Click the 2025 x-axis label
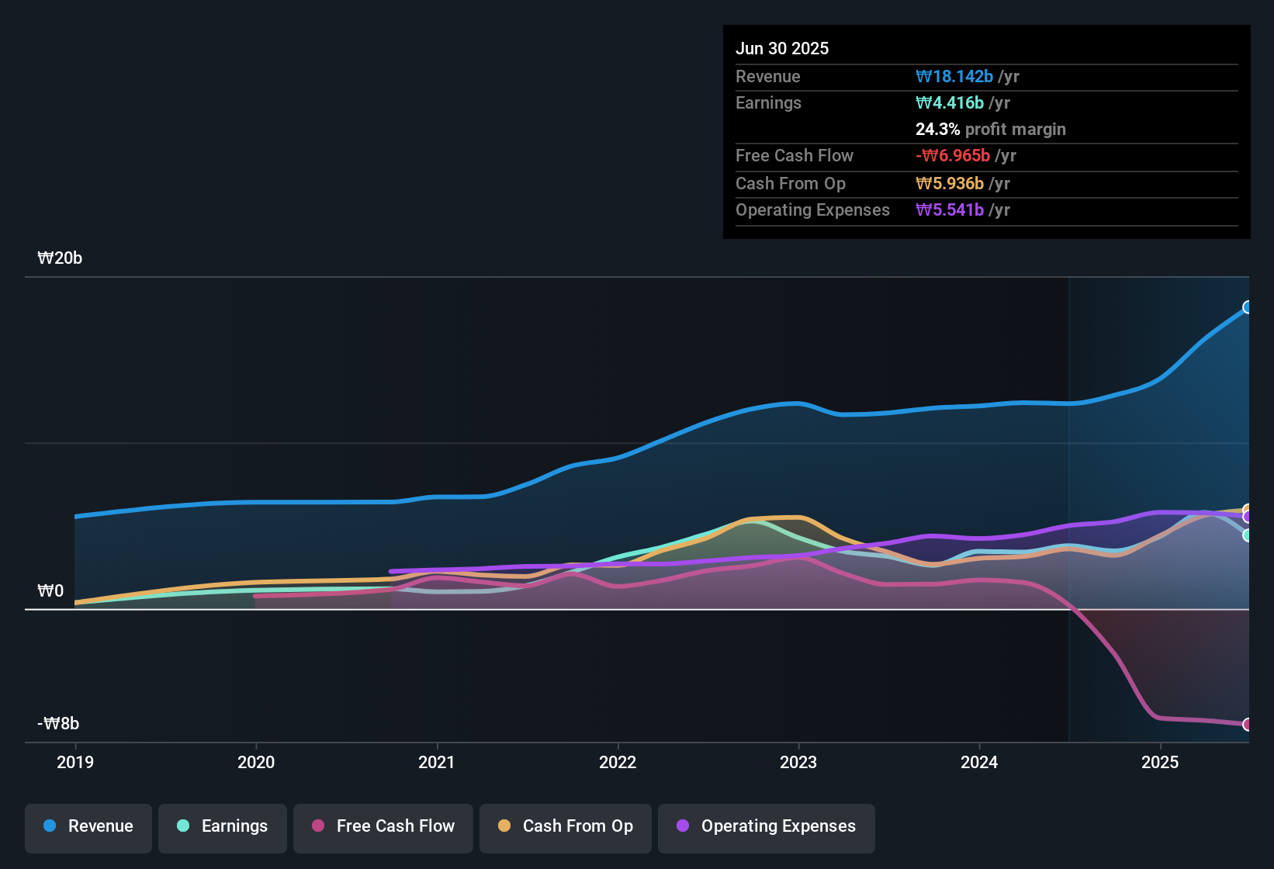Viewport: 1274px width, 869px height. coord(1160,762)
